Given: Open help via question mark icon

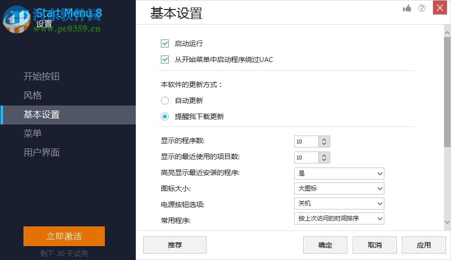Looking at the screenshot, I should pos(421,8).
